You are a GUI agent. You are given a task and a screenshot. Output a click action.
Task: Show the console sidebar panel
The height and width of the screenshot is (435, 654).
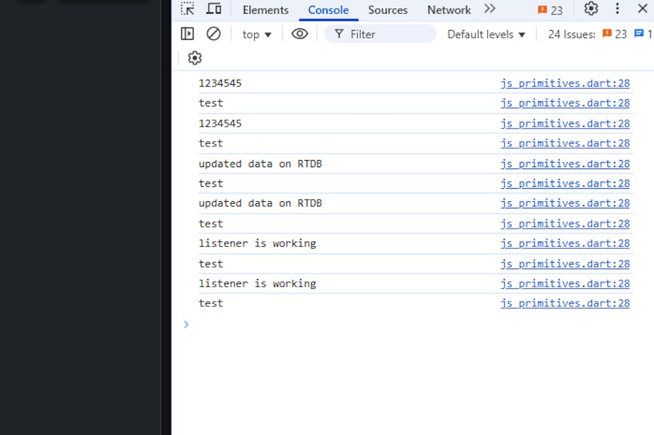point(188,34)
